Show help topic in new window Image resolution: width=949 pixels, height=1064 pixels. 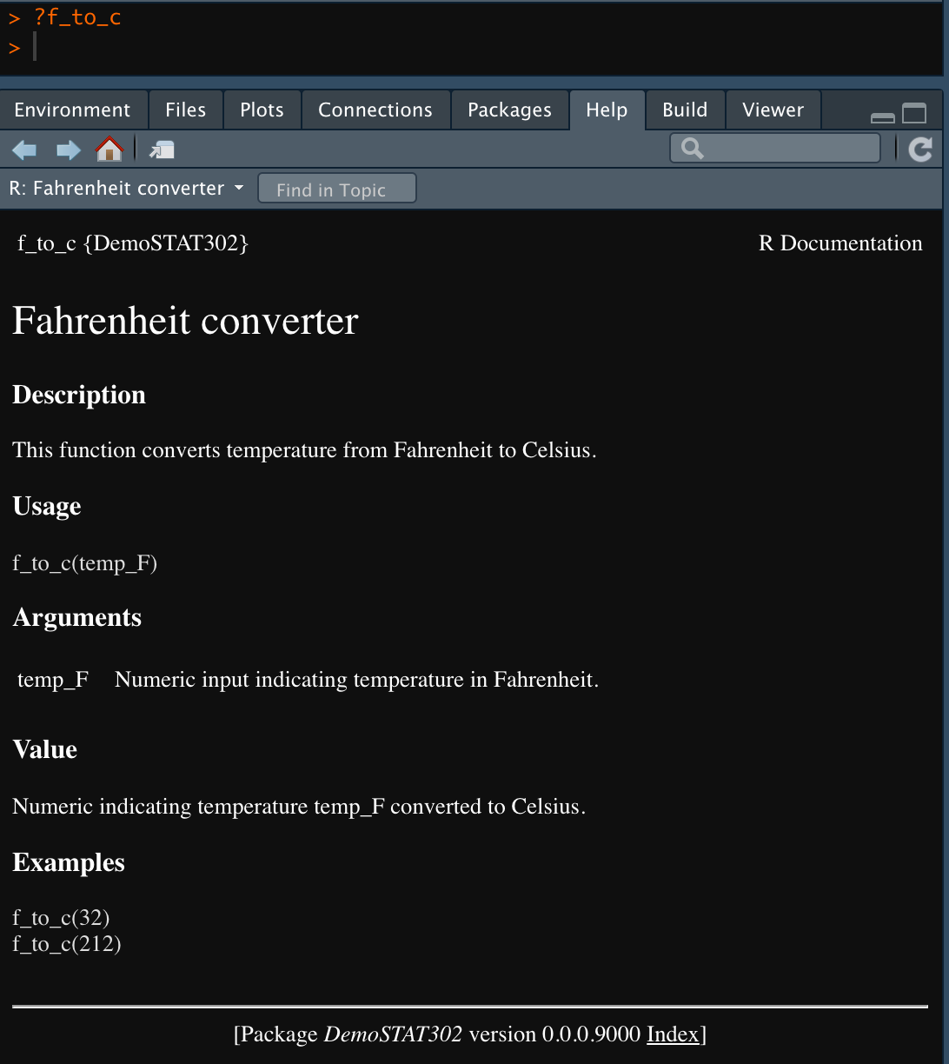point(162,150)
